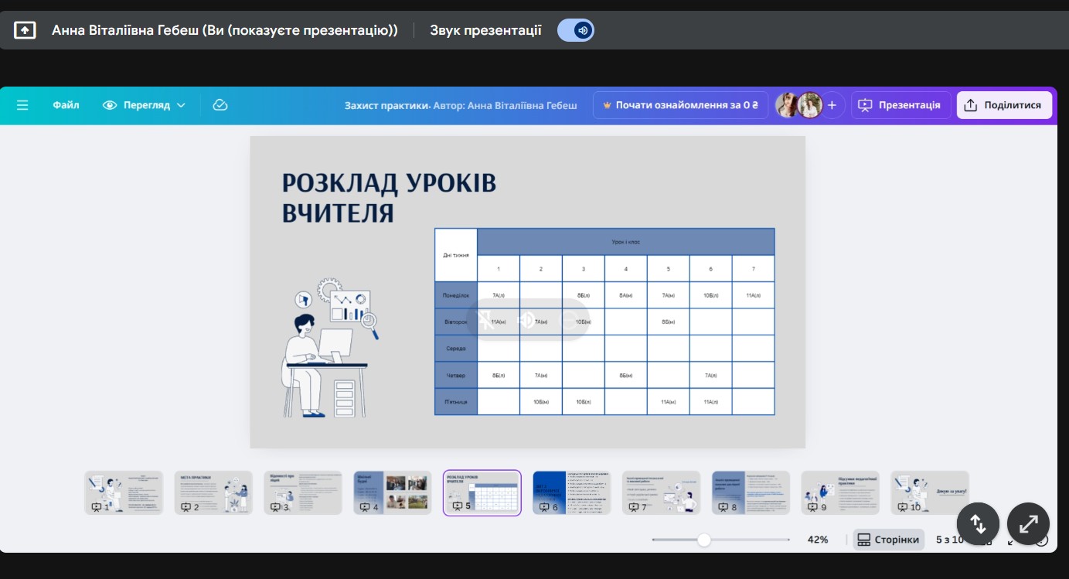1069x579 pixels.
Task: Click the 8Б(л) cell in Четвер row
Action: 499,375
